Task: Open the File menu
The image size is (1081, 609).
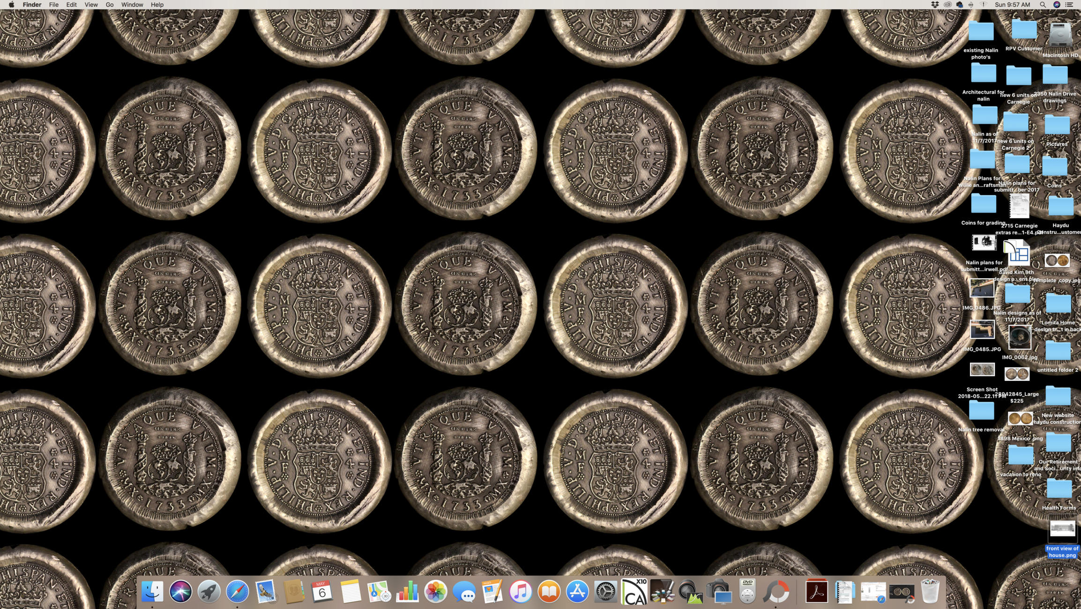Action: pyautogui.click(x=54, y=5)
